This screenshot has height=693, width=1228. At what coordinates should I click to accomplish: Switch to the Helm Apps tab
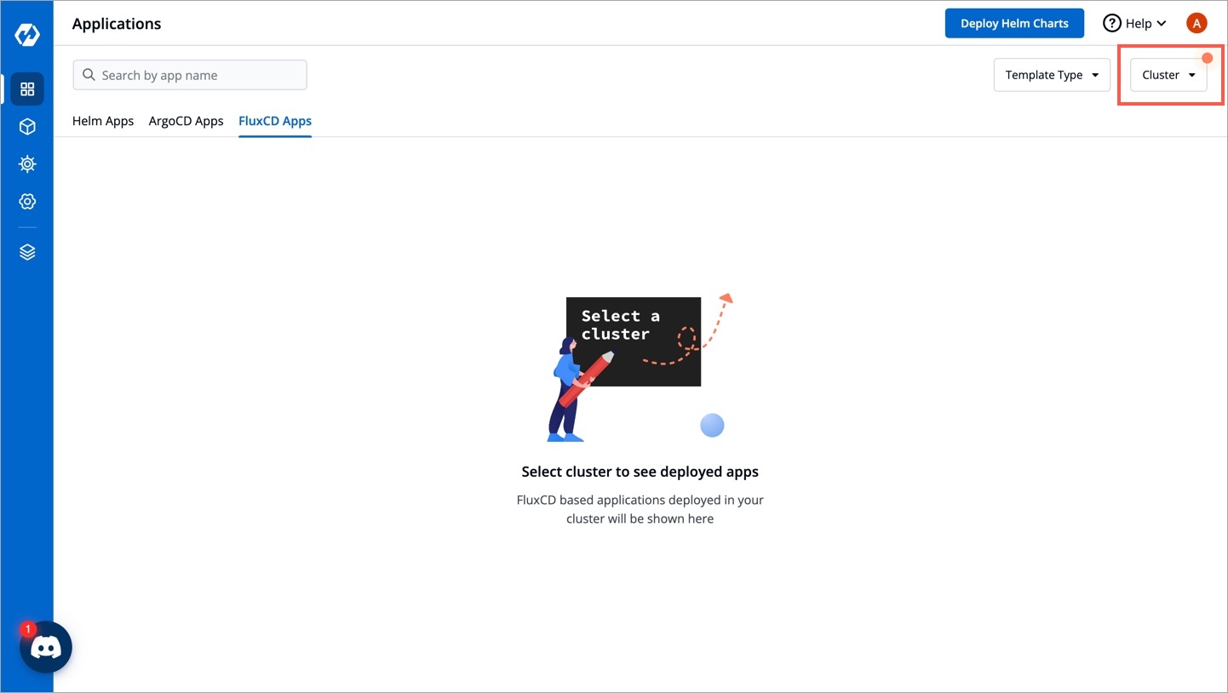(103, 121)
